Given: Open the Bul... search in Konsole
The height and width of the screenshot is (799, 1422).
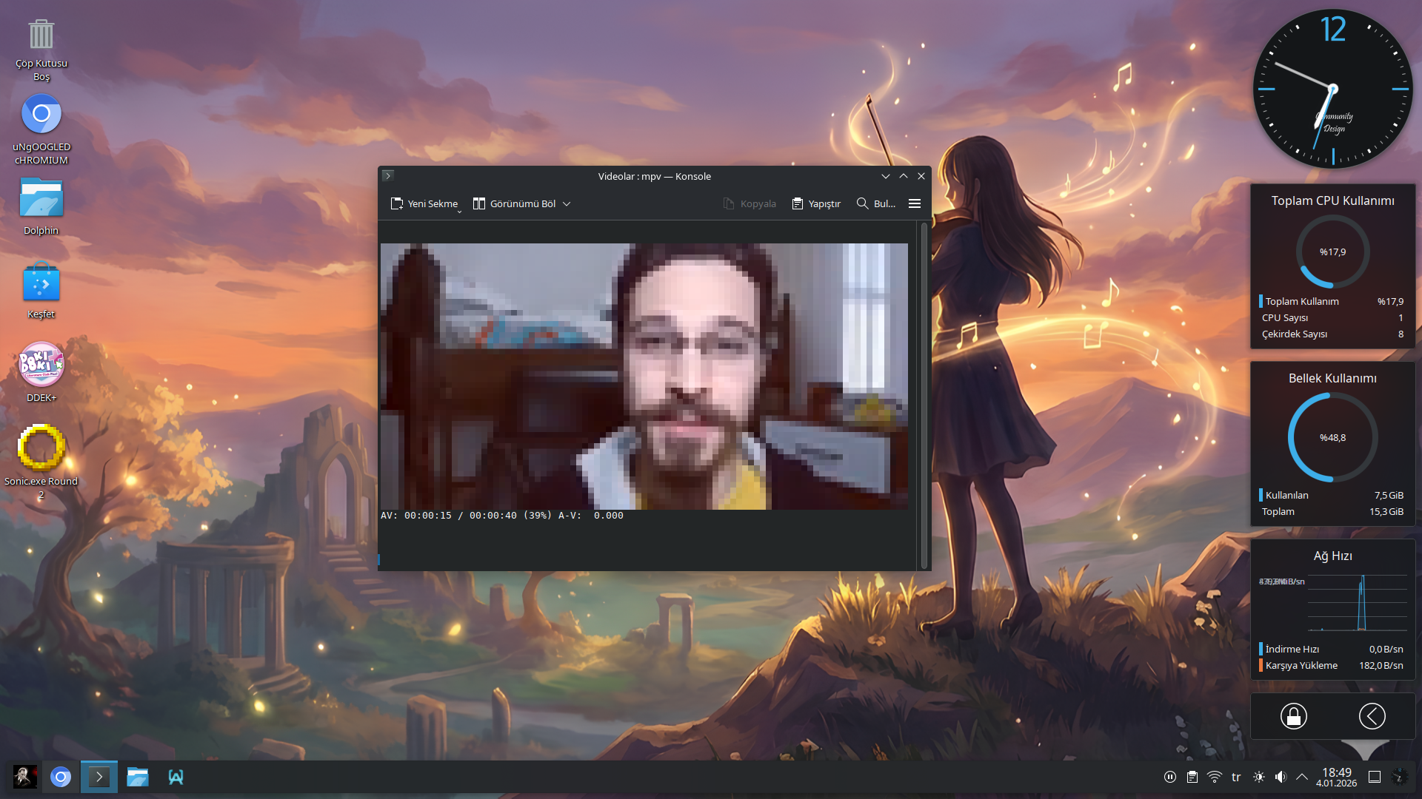Looking at the screenshot, I should pos(876,203).
